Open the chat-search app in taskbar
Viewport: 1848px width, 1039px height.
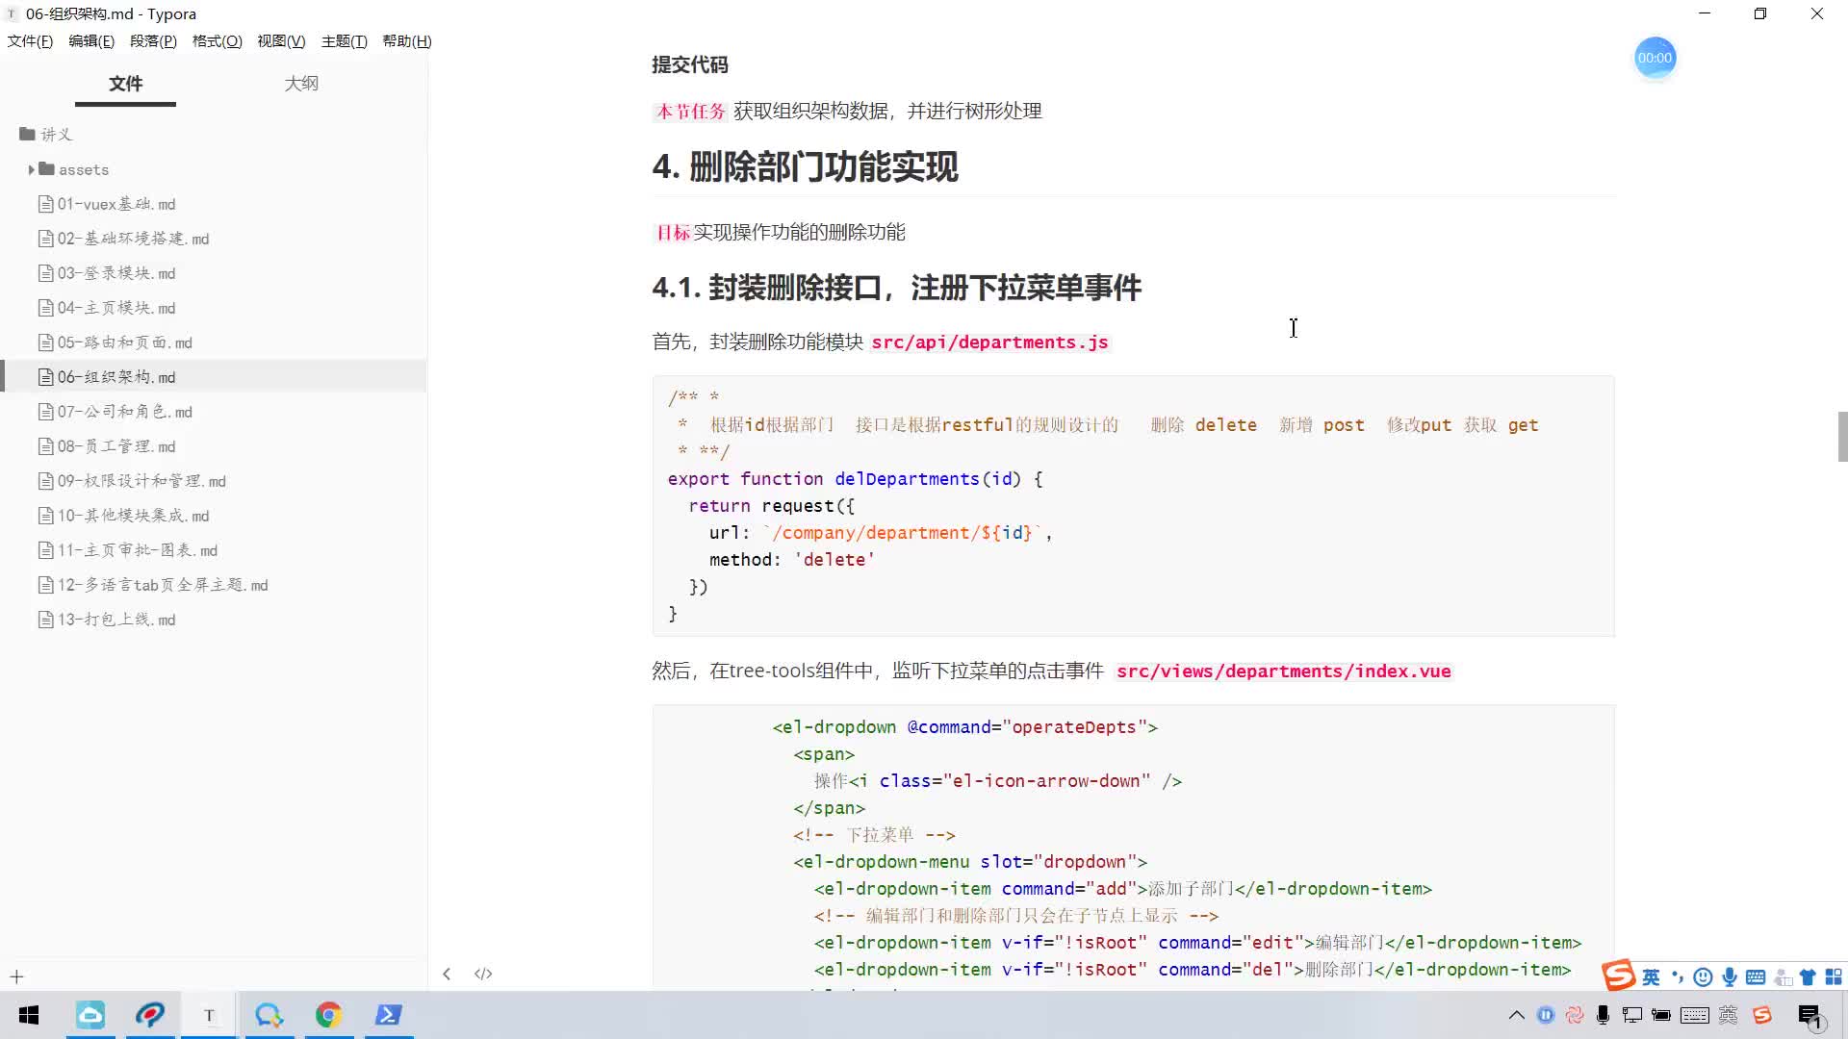pos(269,1015)
